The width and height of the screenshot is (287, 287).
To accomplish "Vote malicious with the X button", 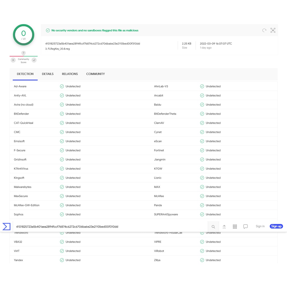I will [x=13, y=60].
